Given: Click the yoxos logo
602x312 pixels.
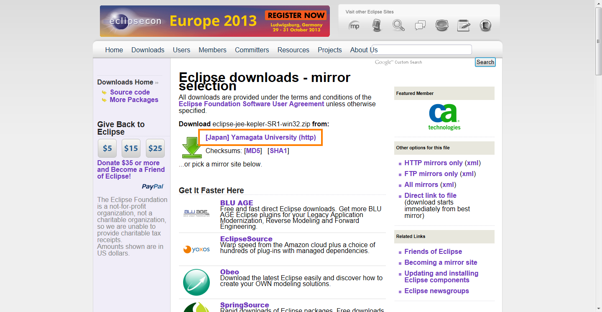Looking at the screenshot, I should pos(196,249).
